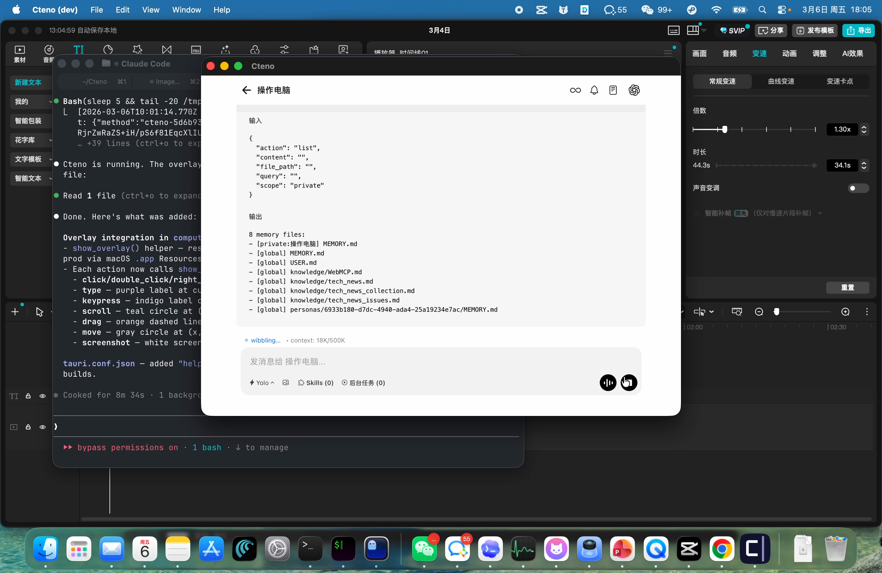Toggle the eye visibility icon on text track
882x573 pixels.
pos(43,396)
